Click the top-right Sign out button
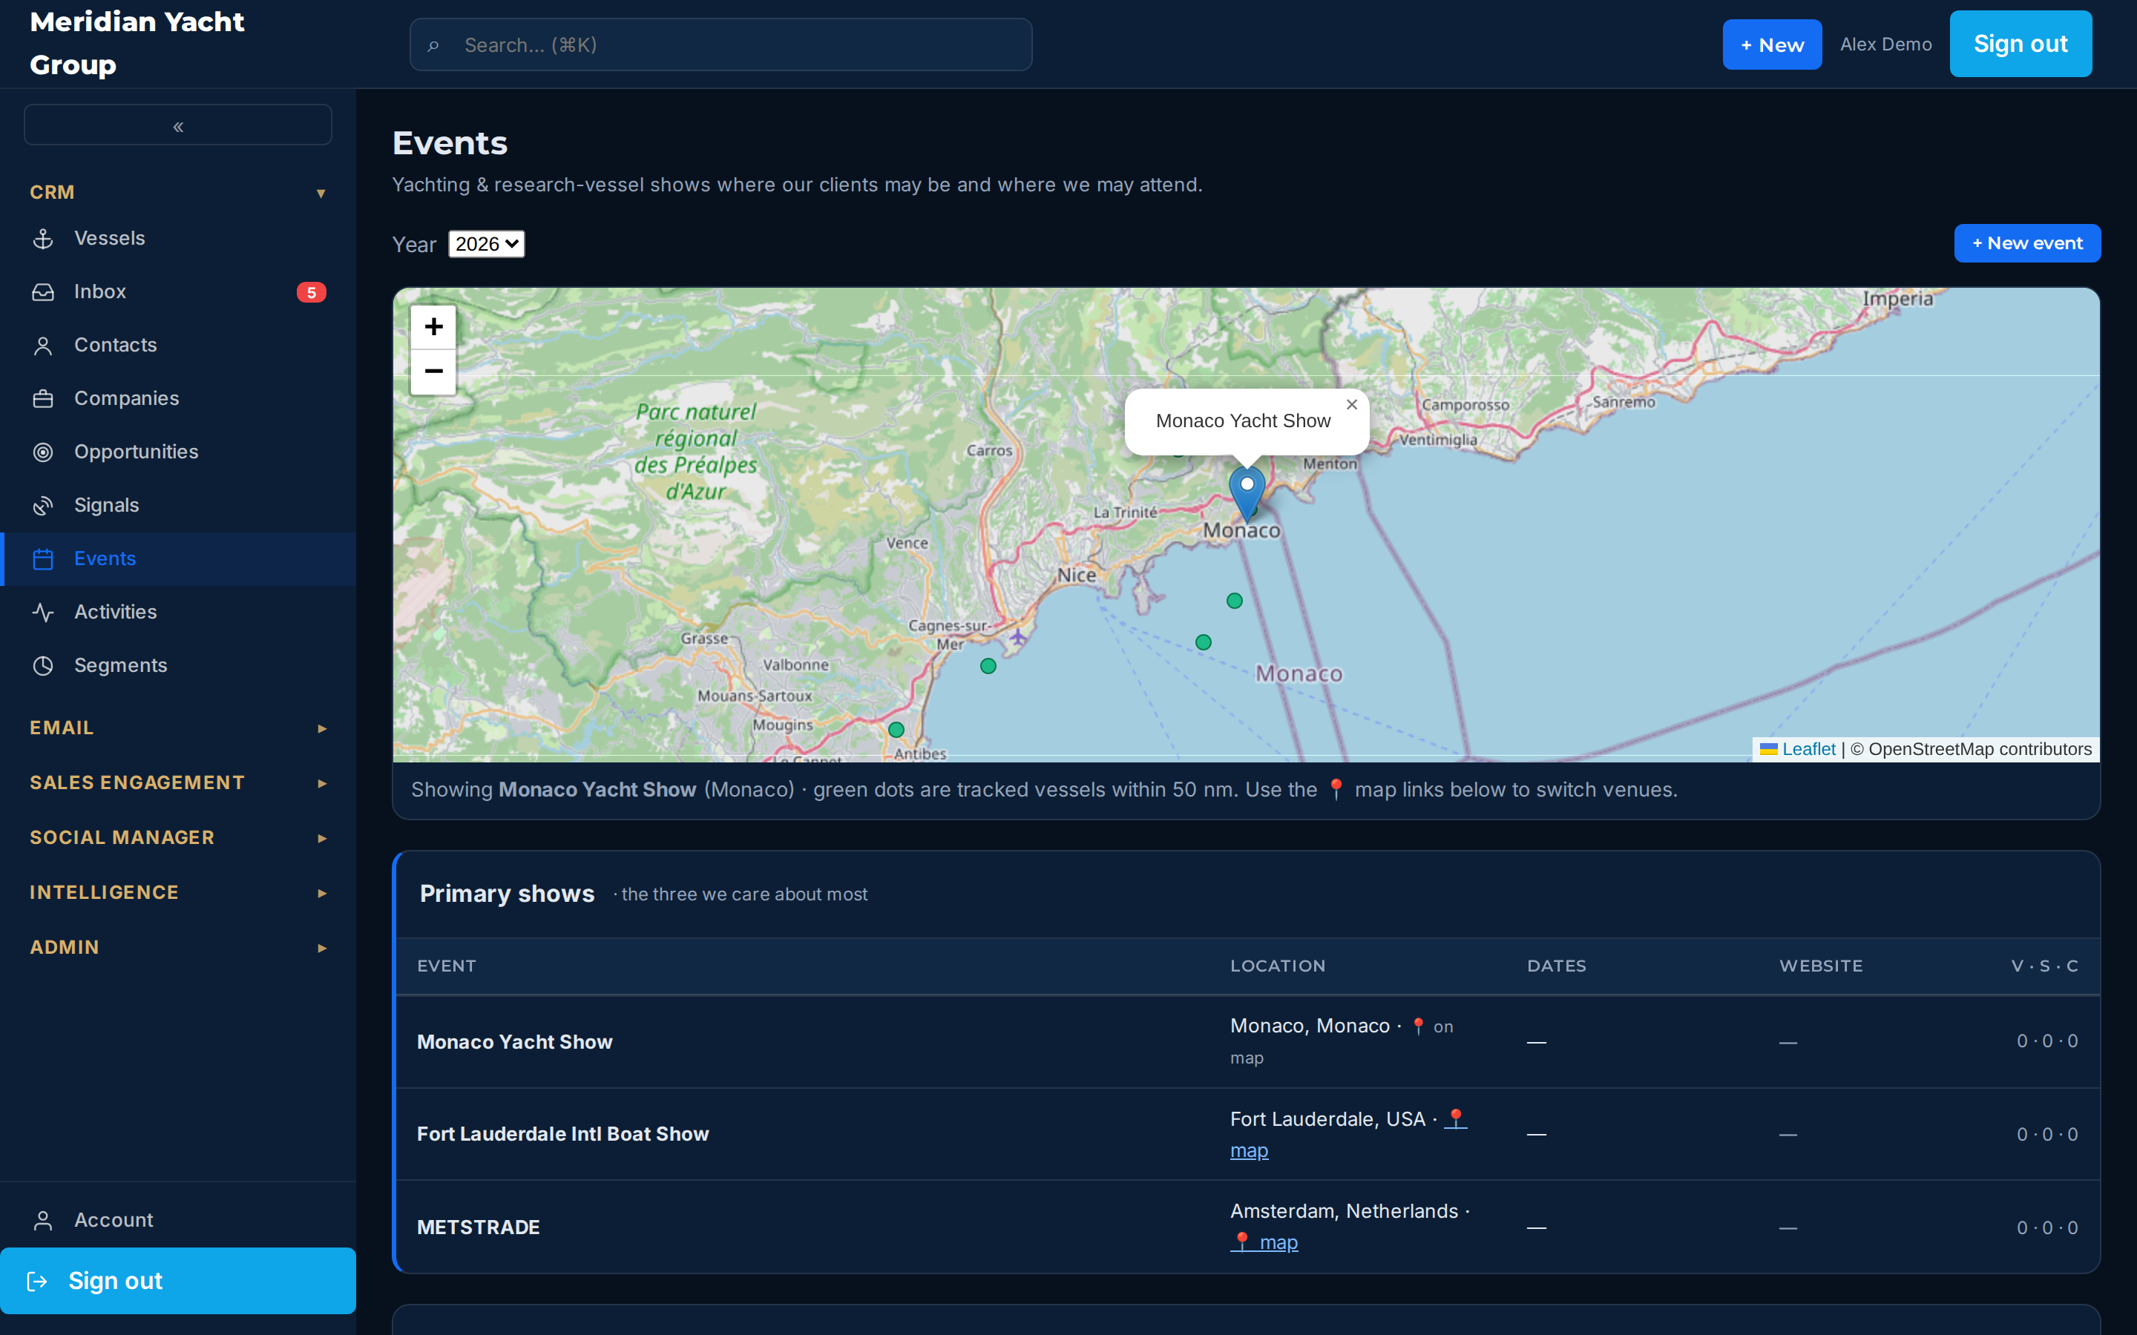The height and width of the screenshot is (1335, 2137). click(2021, 44)
